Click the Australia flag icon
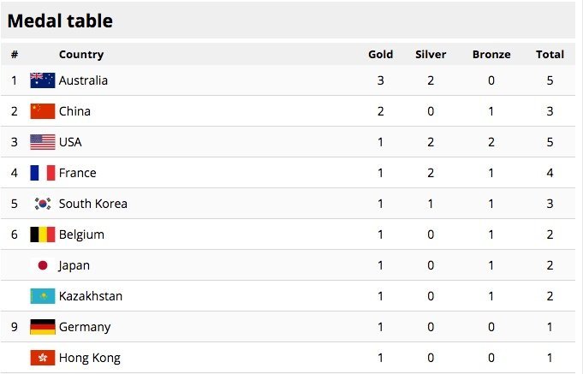Image resolution: width=583 pixels, height=374 pixels. (x=43, y=80)
